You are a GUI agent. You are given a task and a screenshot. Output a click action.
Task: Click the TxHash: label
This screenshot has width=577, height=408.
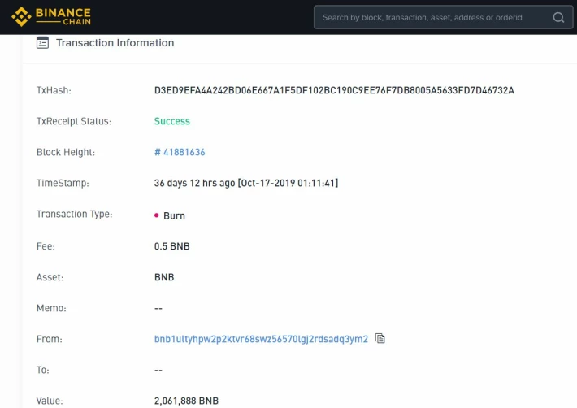[x=54, y=90]
